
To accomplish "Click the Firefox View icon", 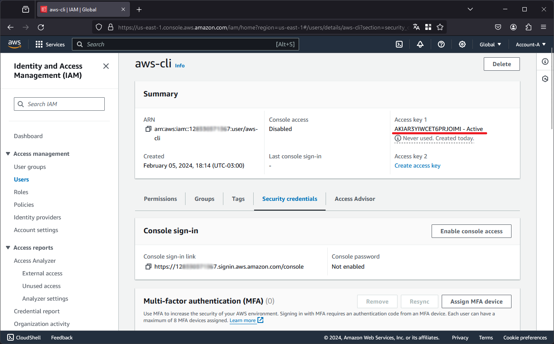I will coord(26,9).
